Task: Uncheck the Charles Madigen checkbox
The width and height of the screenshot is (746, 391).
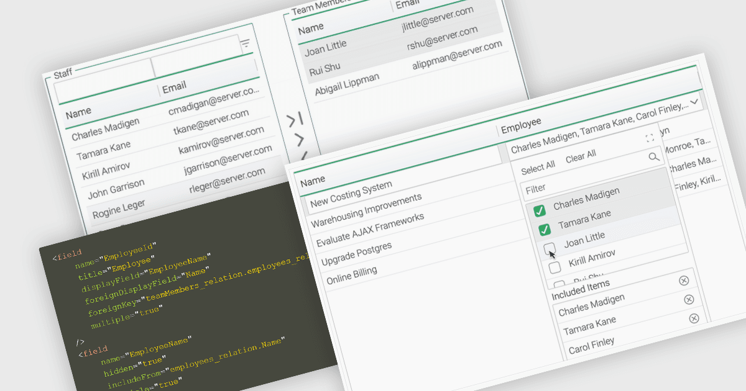Action: point(540,210)
